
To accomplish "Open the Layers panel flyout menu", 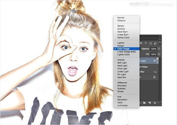I will pyautogui.click(x=159, y=39).
